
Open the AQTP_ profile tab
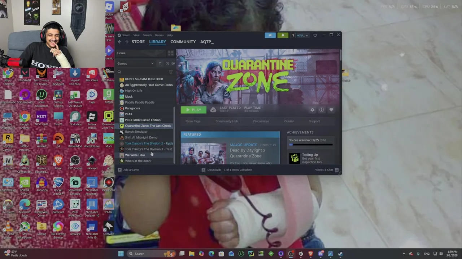coord(207,42)
